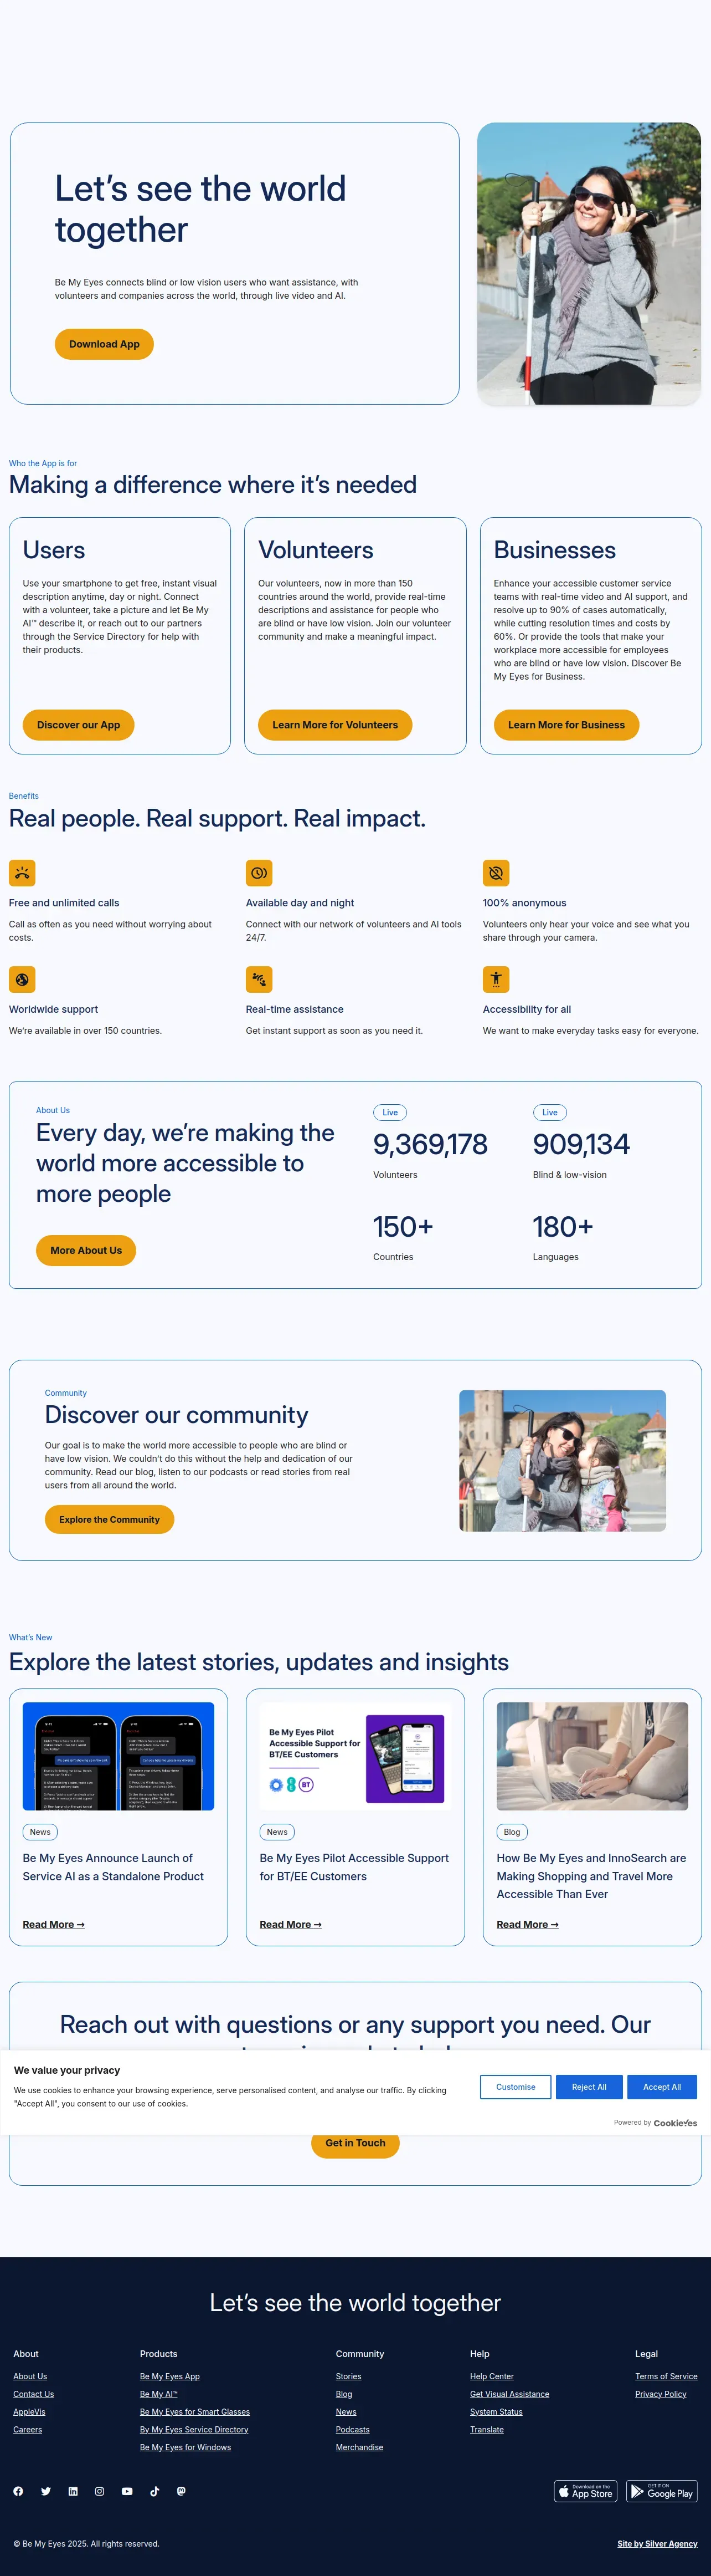Open the Service AI article thumbnail
Image resolution: width=711 pixels, height=2576 pixels.
click(x=119, y=1756)
